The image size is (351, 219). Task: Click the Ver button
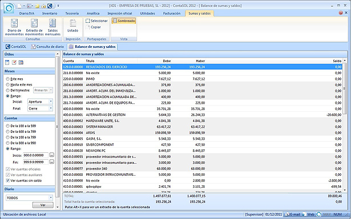[43, 205]
